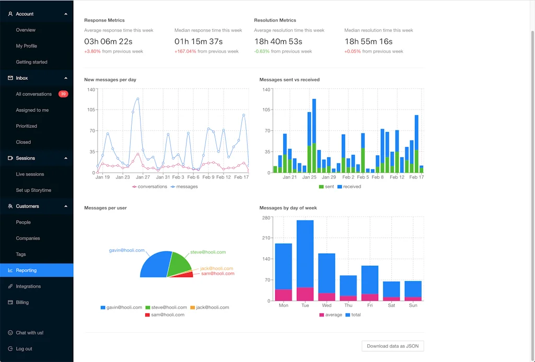
Task: Go to Live sessions page
Action: click(30, 174)
